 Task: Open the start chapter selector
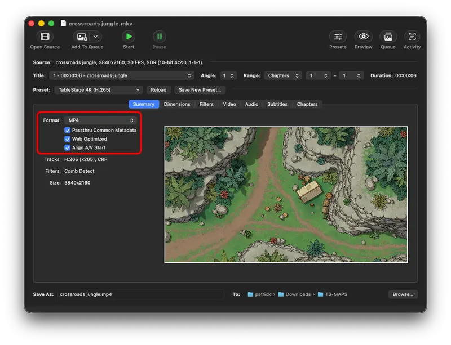[x=318, y=75]
